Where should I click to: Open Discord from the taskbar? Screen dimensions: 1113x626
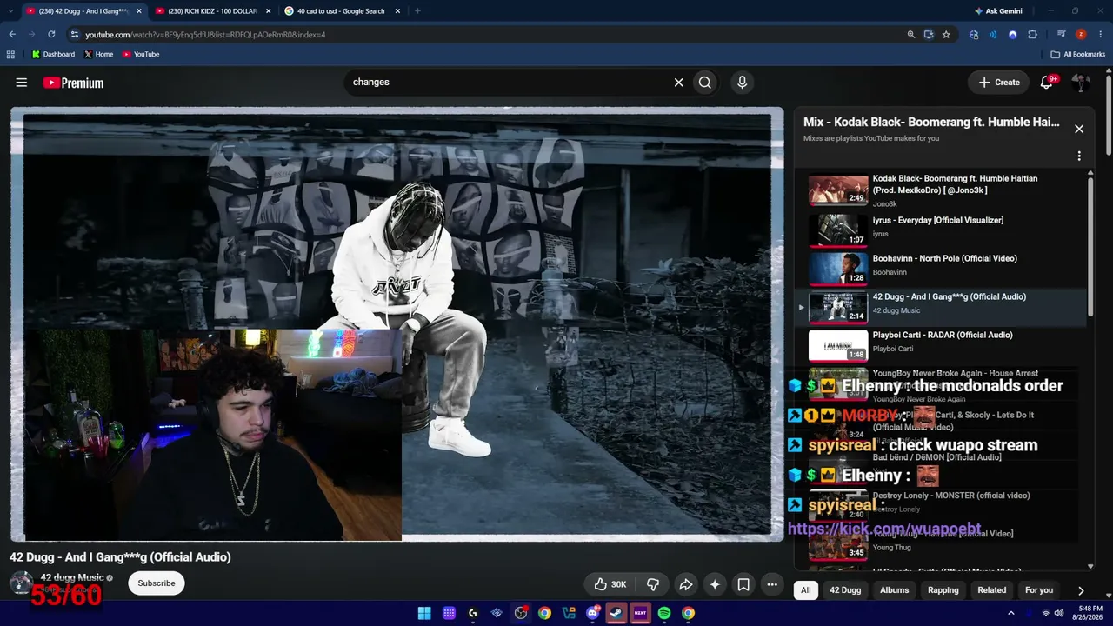(593, 613)
